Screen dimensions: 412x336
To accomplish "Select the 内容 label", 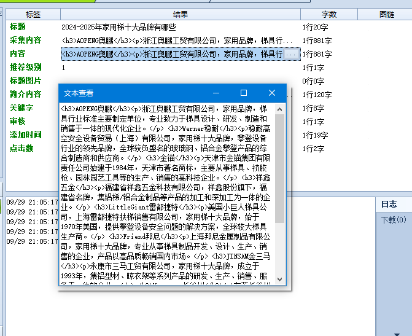I will 17,54.
